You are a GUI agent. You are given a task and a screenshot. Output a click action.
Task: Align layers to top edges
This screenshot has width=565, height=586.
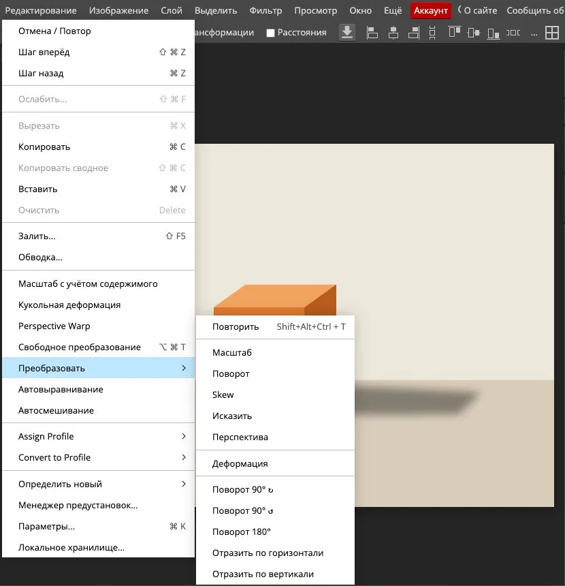click(x=455, y=32)
